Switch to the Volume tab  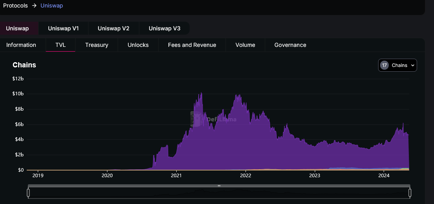(x=245, y=45)
